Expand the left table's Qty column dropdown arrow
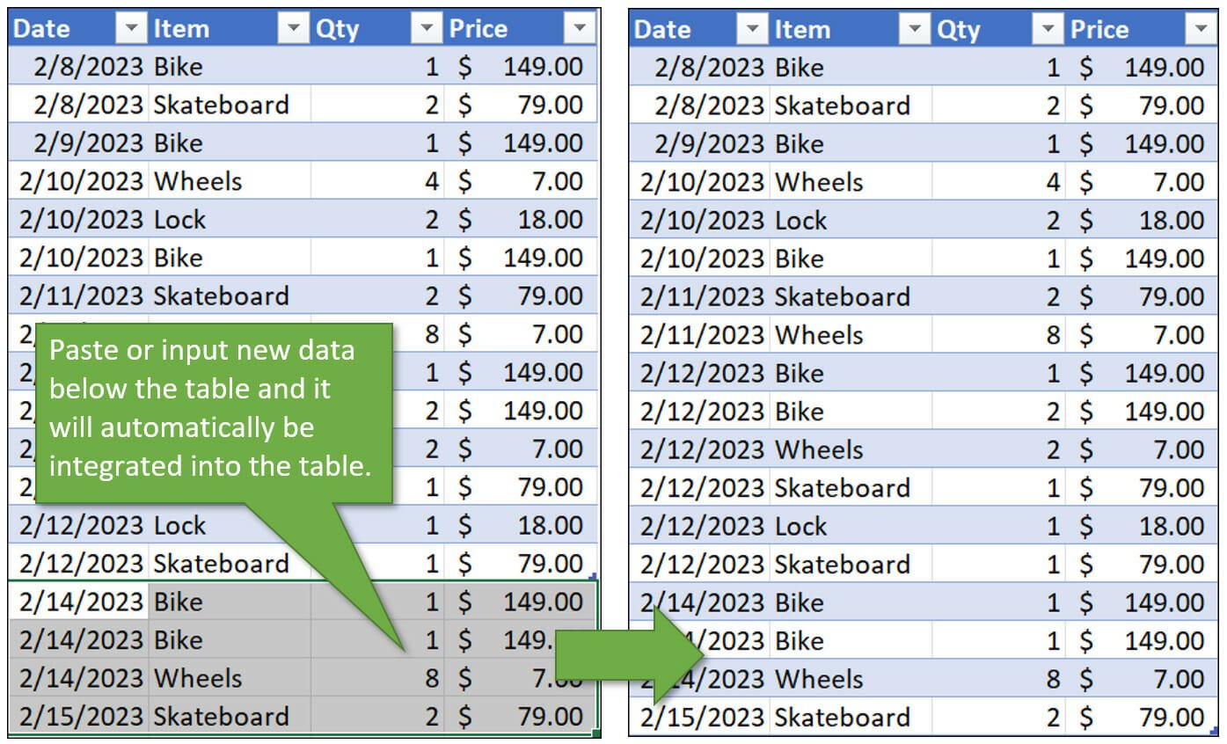 point(427,27)
